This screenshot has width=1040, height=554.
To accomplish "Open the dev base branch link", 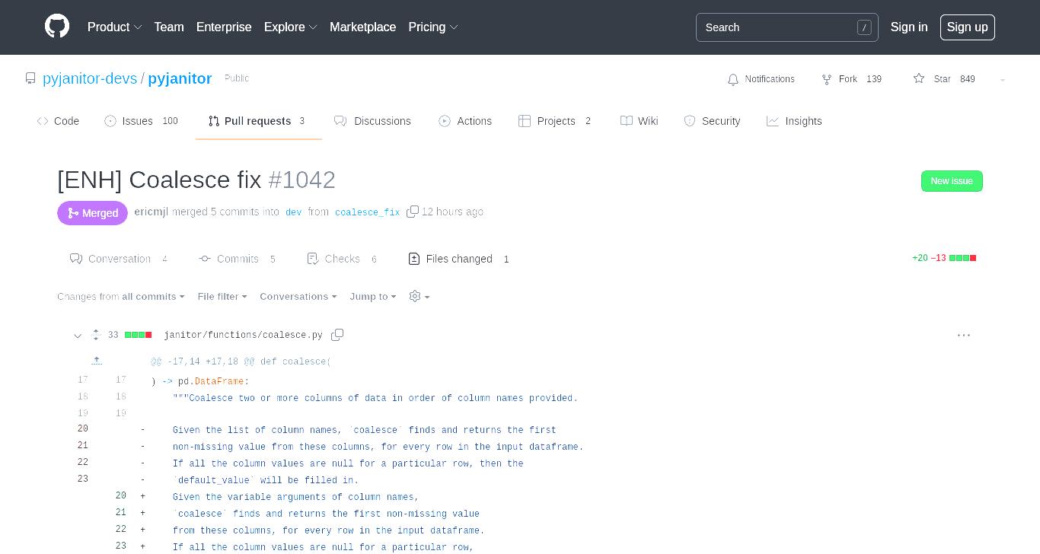I will pos(294,212).
